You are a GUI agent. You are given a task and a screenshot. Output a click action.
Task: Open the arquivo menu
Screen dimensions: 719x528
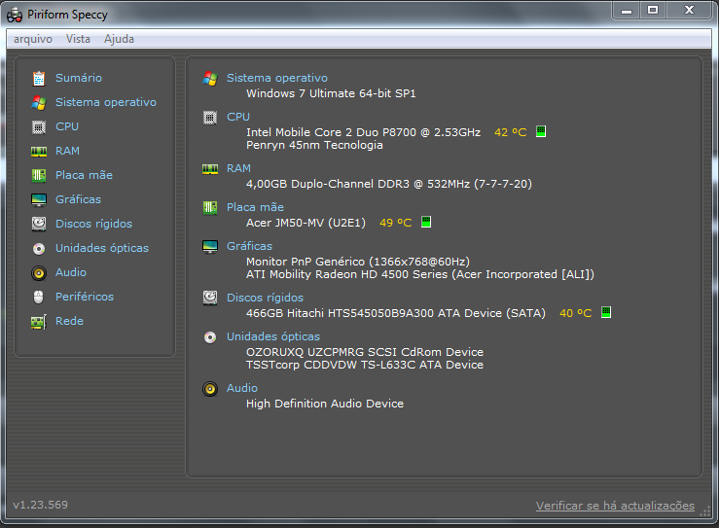click(x=33, y=39)
